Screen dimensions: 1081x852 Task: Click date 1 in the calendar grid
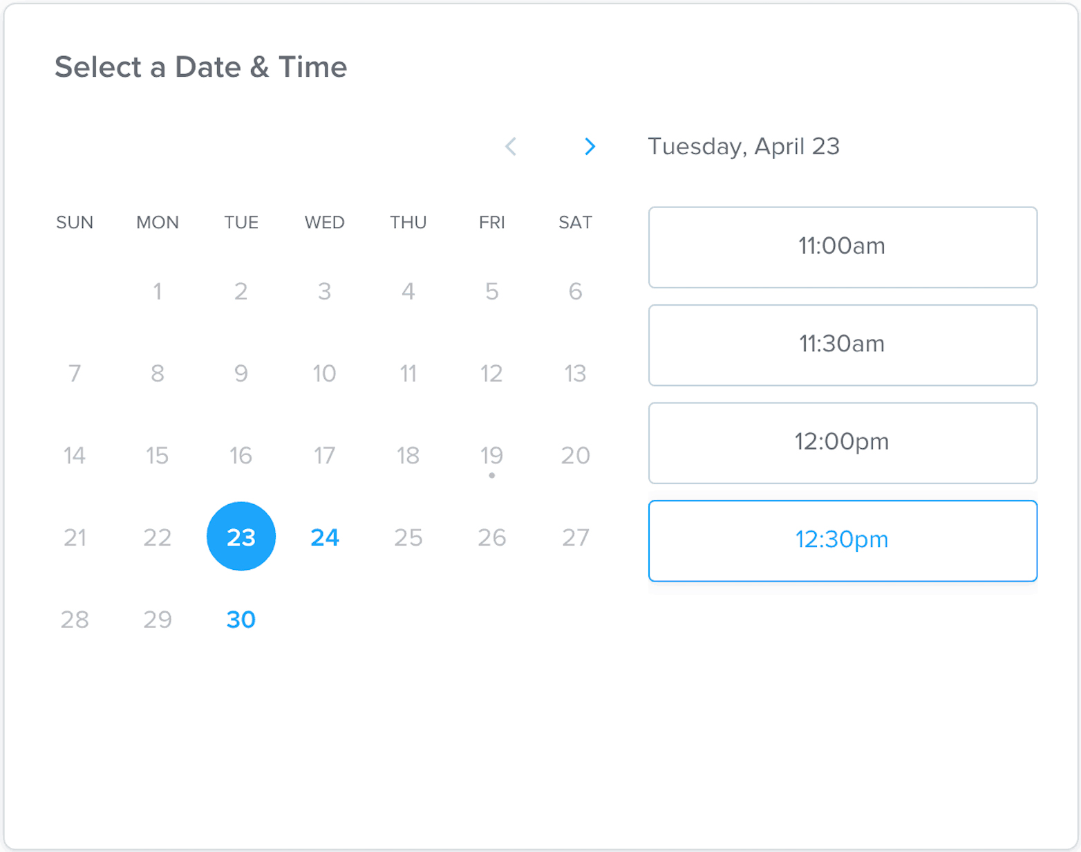click(x=158, y=291)
